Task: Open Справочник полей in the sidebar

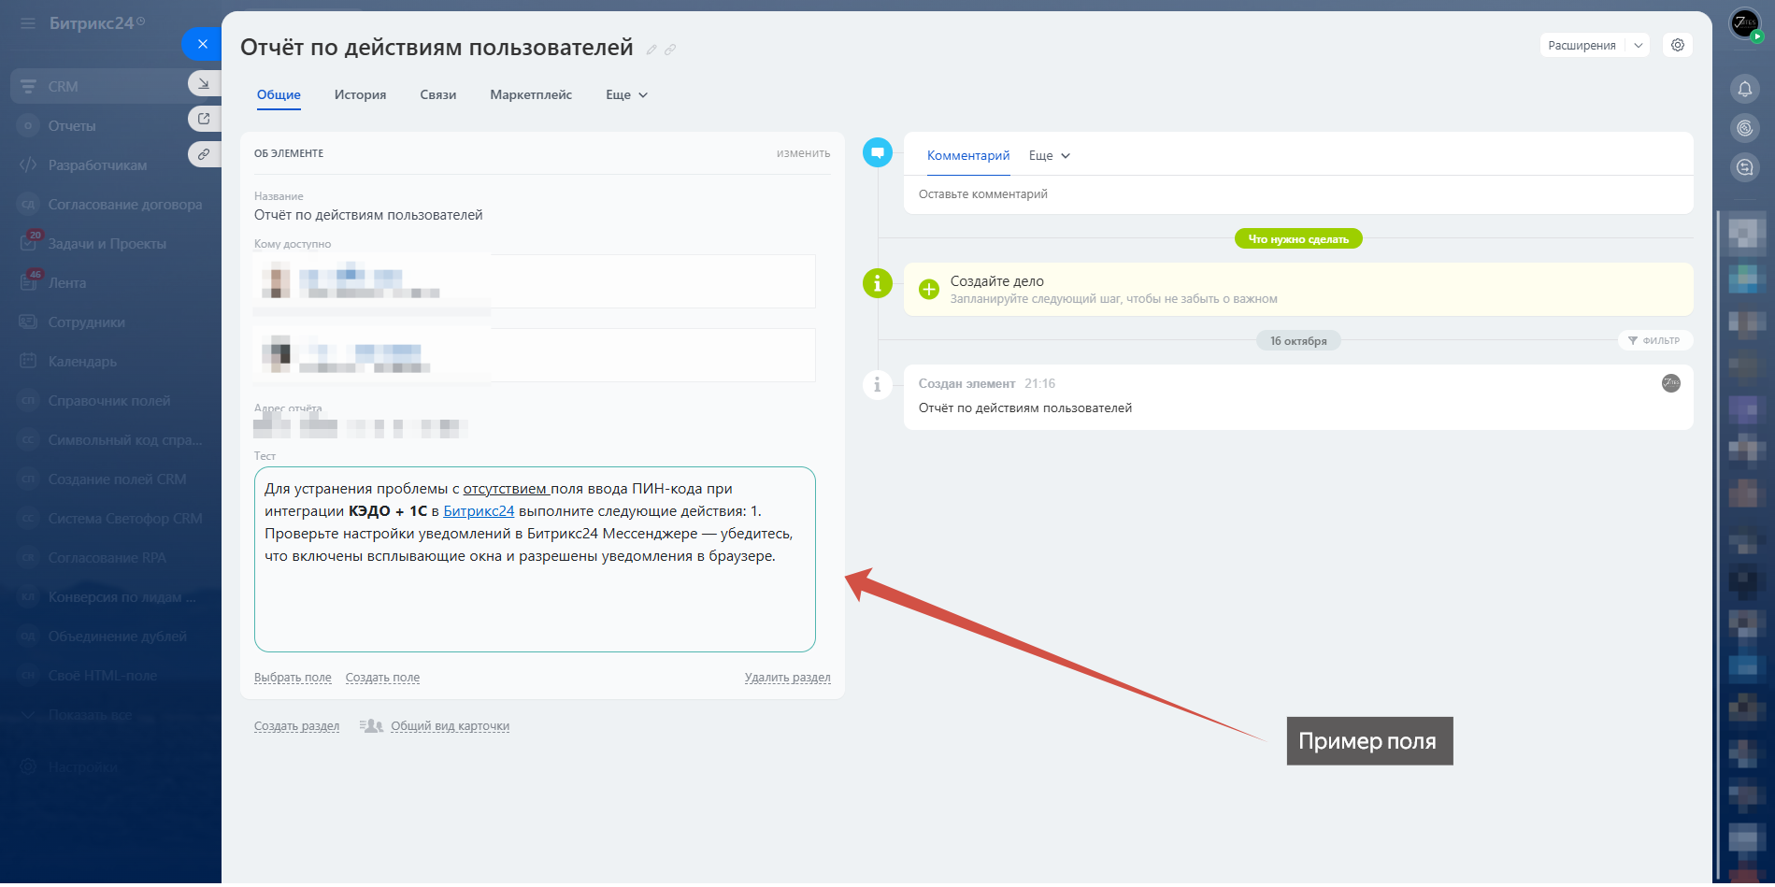Action: pos(109,401)
